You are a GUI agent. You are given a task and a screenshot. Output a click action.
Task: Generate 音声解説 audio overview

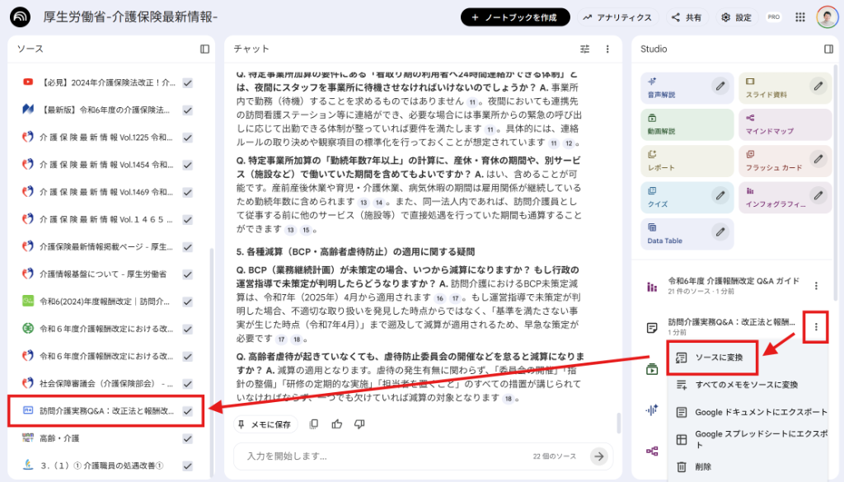(687, 88)
